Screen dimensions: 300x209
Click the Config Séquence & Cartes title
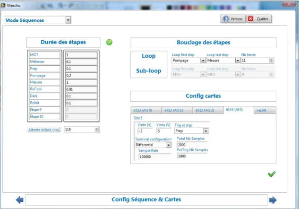(x=146, y=200)
